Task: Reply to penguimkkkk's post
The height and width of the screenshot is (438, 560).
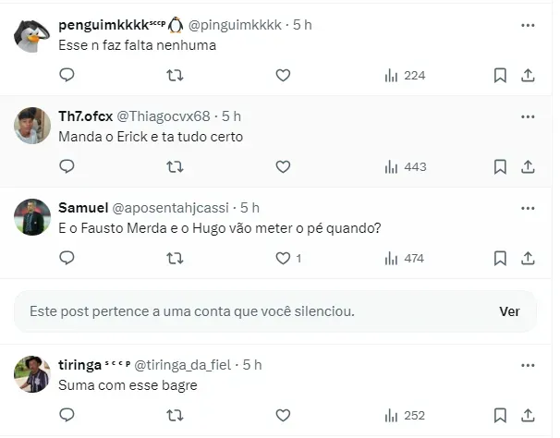Action: coord(67,75)
